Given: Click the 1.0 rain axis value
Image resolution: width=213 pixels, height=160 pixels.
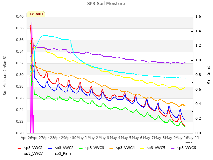Looking at the screenshot, I should point(198,60).
